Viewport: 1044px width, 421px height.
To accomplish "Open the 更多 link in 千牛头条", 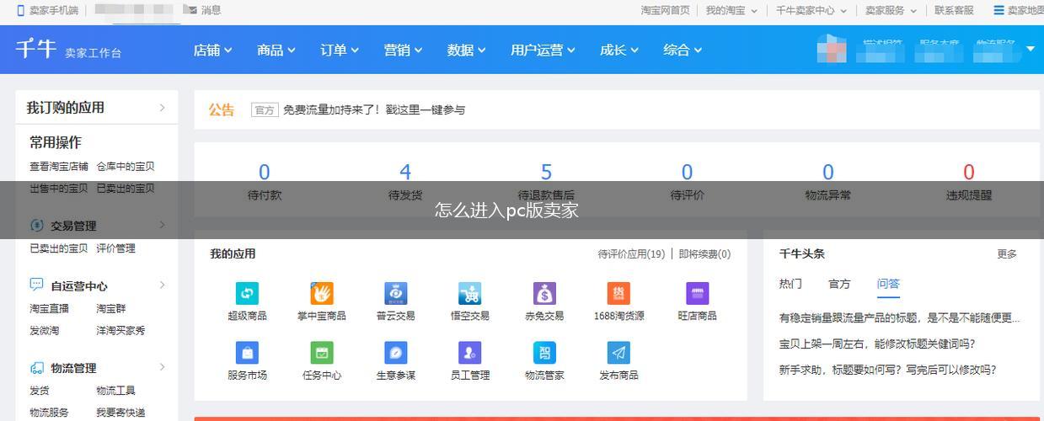I will pyautogui.click(x=1007, y=253).
